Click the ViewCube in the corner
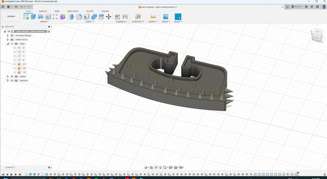 tap(316, 35)
